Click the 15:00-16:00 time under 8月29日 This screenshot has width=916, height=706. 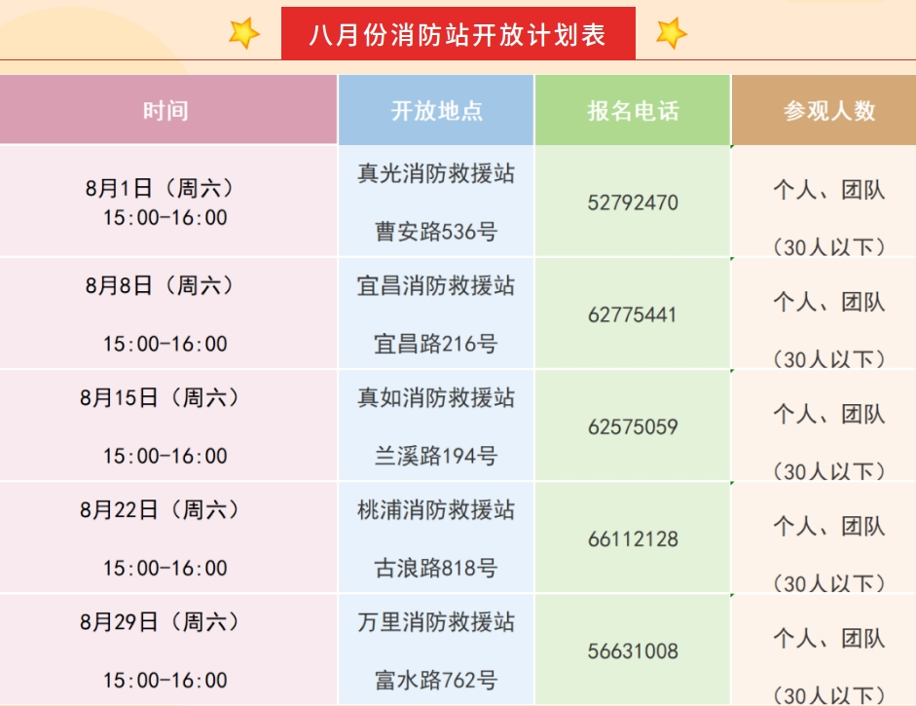(x=165, y=681)
